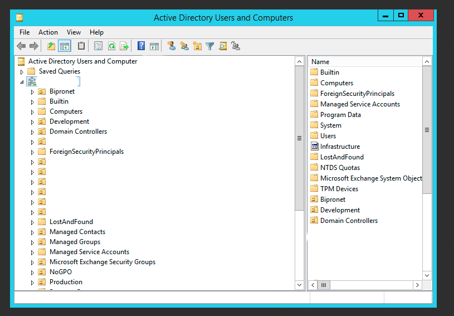Screen dimensions: 454x316
Task: Open the View menu
Action: 74,32
